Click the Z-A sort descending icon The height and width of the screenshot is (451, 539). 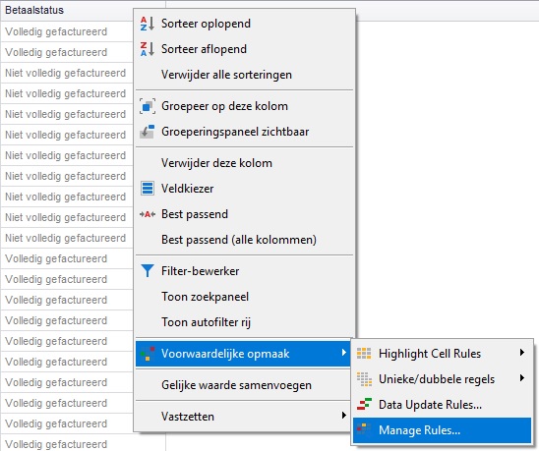[x=148, y=49]
